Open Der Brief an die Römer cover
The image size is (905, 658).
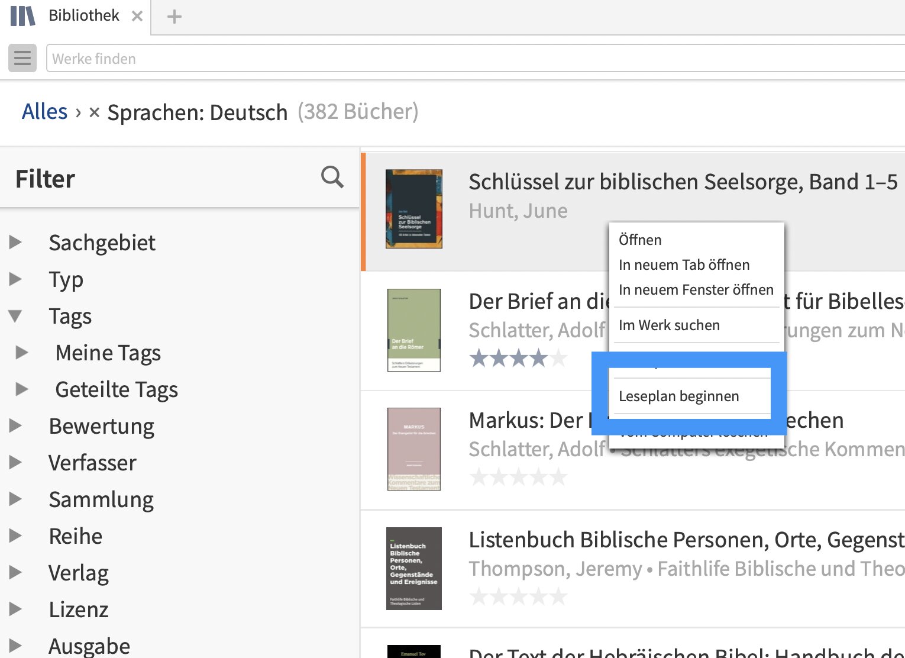(414, 330)
